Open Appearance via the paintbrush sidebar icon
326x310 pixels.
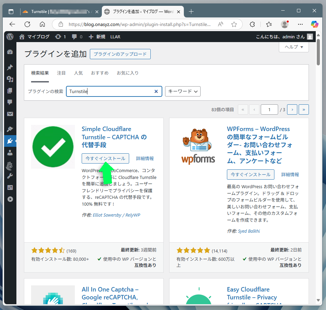click(10, 129)
